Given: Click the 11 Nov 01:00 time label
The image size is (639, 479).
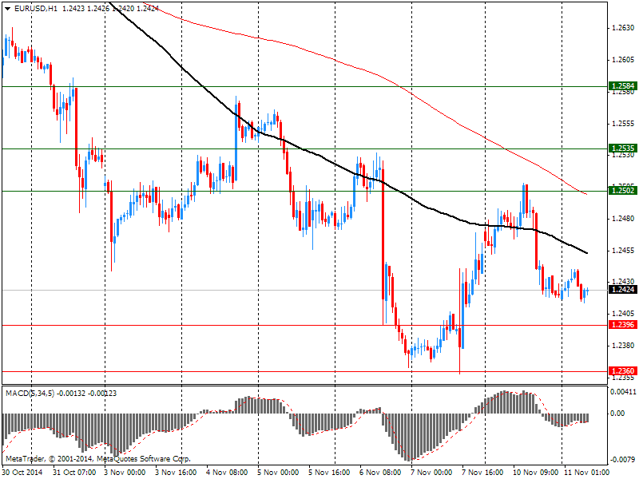Looking at the screenshot, I should tap(586, 473).
